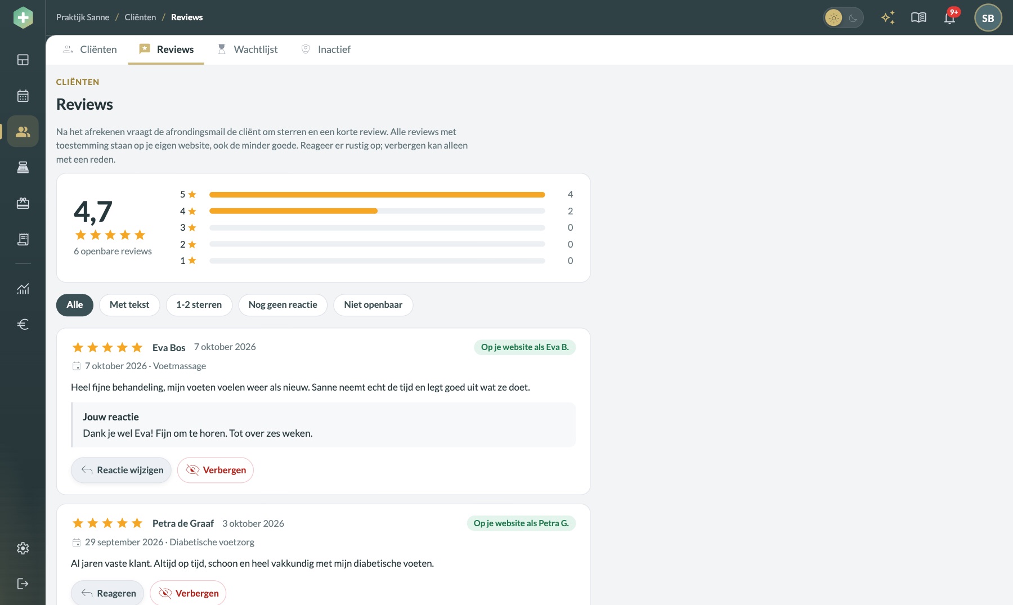This screenshot has height=605, width=1013.
Task: Open settings gear in sidebar
Action: [x=23, y=548]
